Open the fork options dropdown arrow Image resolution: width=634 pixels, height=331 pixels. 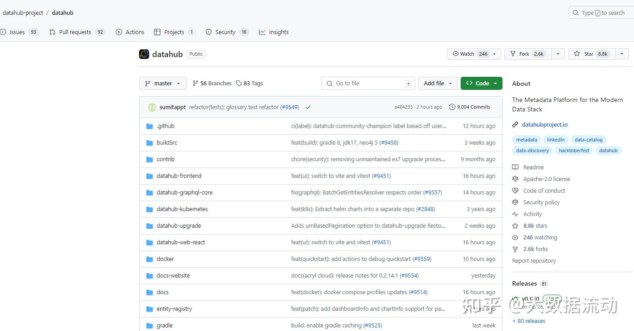click(558, 54)
